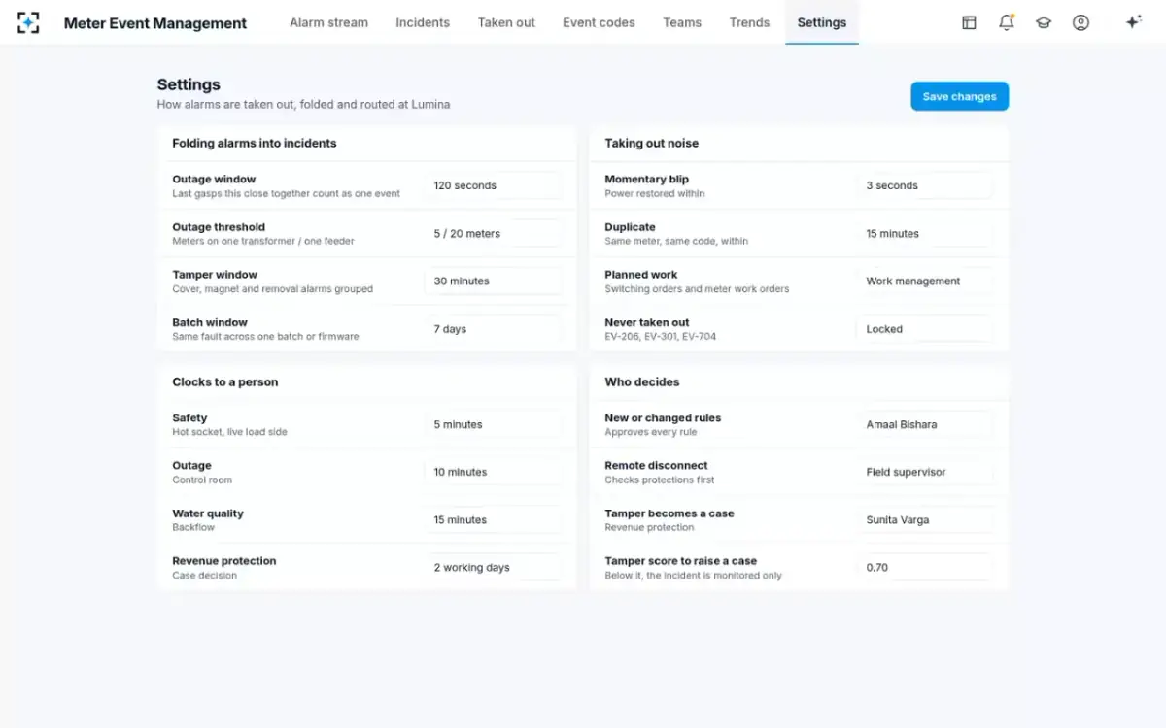Open the sparkle AI assistant icon
The width and height of the screenshot is (1166, 728).
point(1133,22)
